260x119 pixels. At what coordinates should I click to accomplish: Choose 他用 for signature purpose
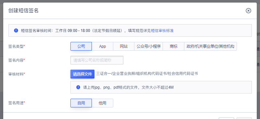pos(103,103)
